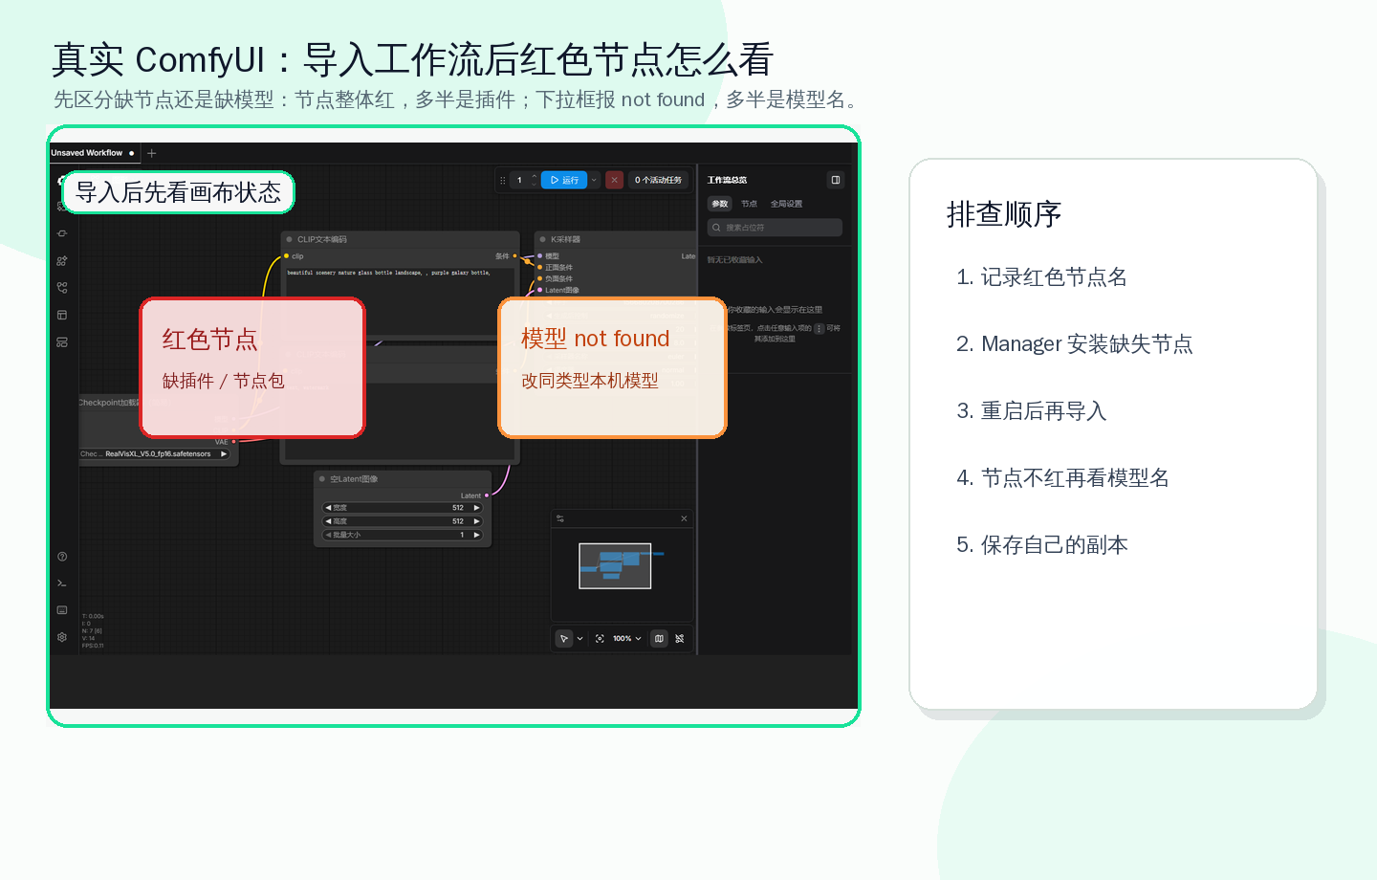Toggle the right panel collapse icon

point(835,180)
